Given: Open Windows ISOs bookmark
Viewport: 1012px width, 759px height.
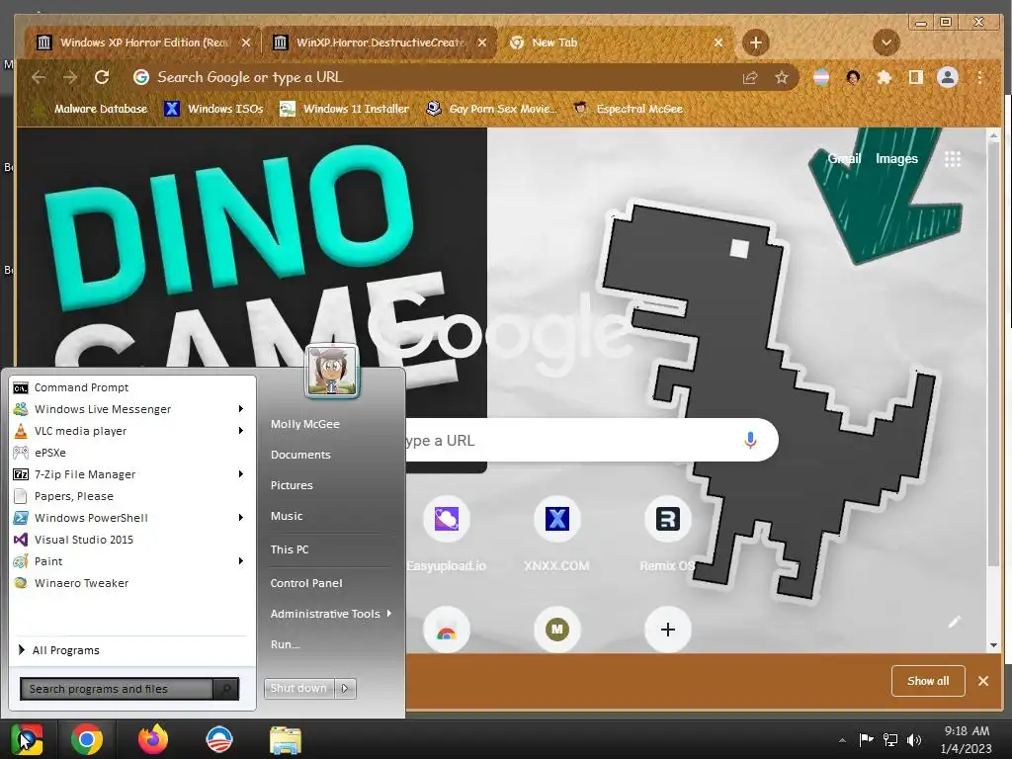Looking at the screenshot, I should 213,109.
